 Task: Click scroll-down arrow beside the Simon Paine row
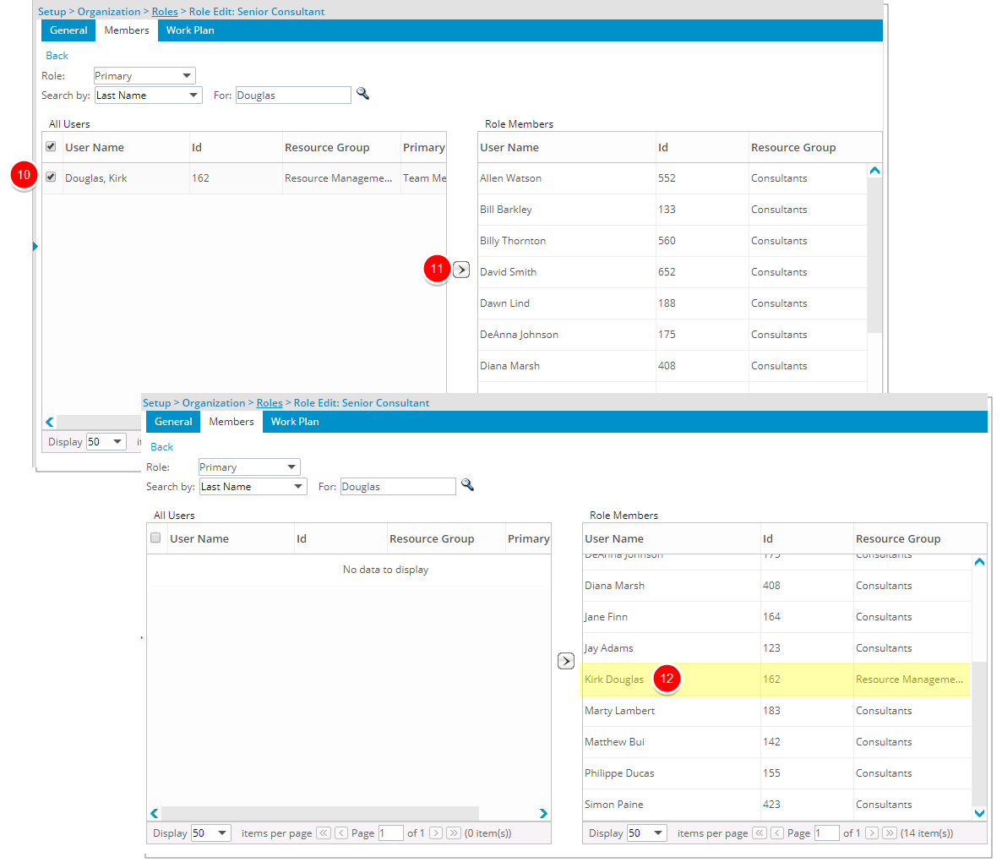(979, 813)
